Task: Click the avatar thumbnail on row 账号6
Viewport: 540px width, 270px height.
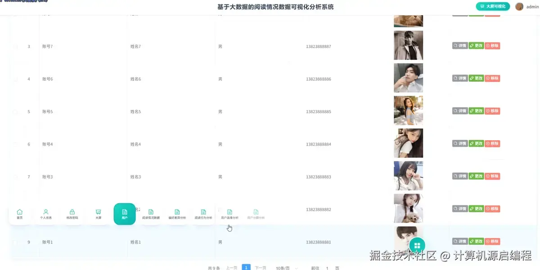Action: (408, 78)
